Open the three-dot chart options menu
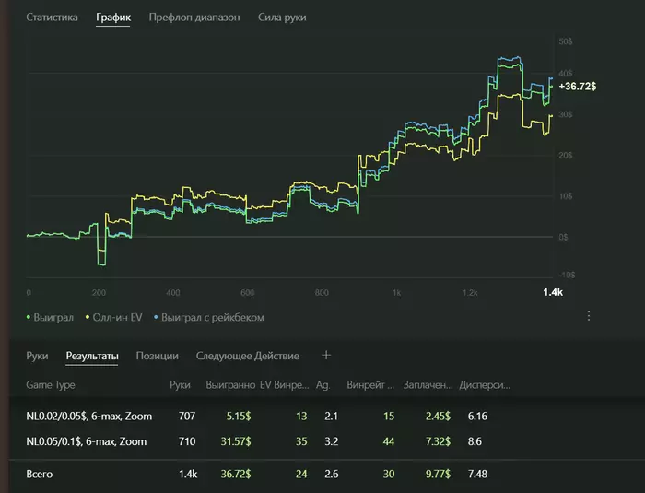The image size is (645, 493). [x=589, y=316]
